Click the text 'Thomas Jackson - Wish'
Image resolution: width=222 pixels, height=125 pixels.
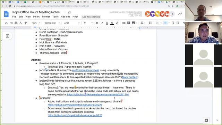click(x=53, y=53)
